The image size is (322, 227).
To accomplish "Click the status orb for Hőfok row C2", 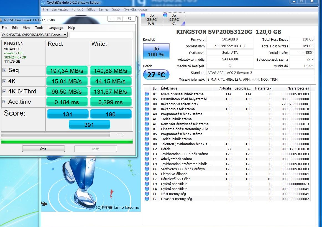I will (x=147, y=149).
